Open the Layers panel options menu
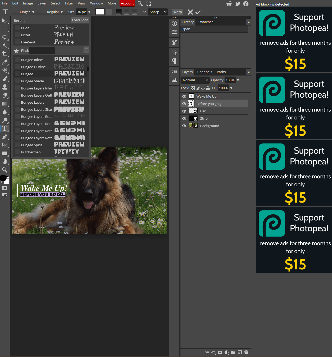The height and width of the screenshot is (357, 332). [x=248, y=72]
